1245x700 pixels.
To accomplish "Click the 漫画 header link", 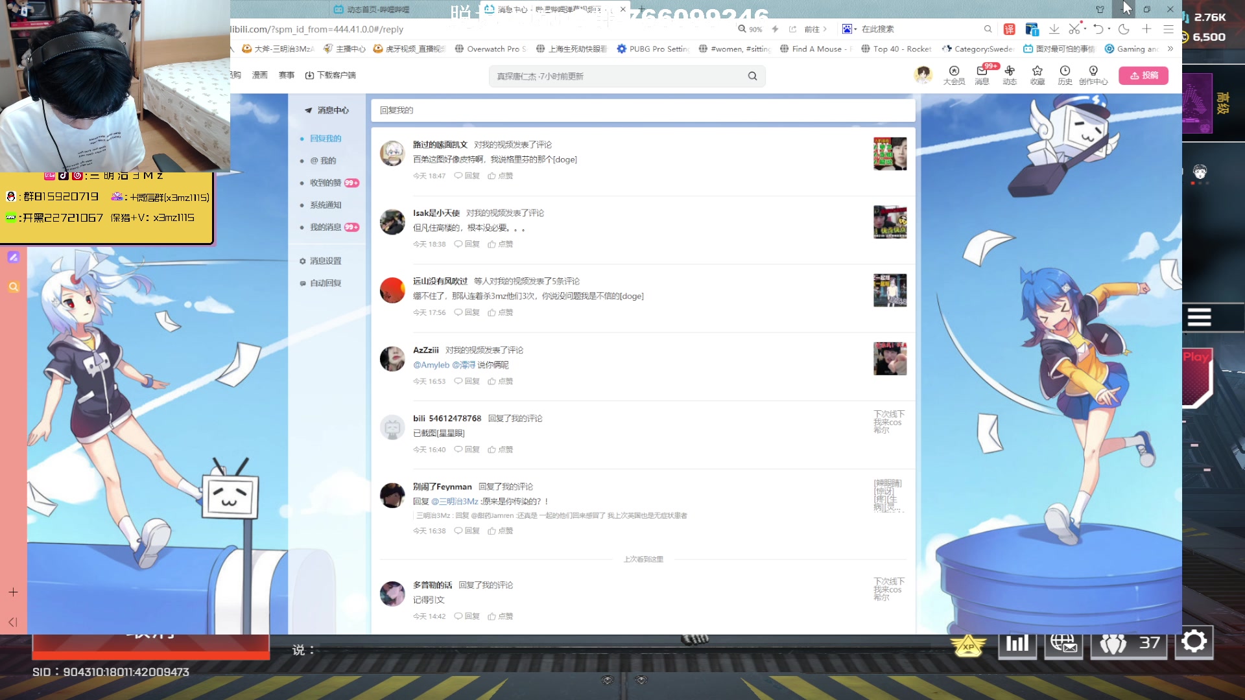I will (x=260, y=75).
